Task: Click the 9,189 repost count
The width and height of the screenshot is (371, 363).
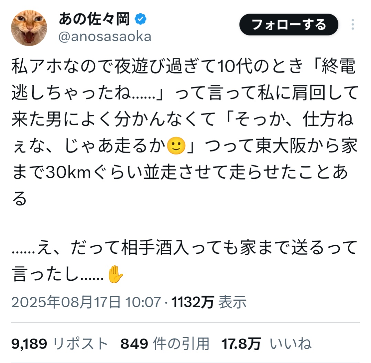Action: (x=29, y=344)
